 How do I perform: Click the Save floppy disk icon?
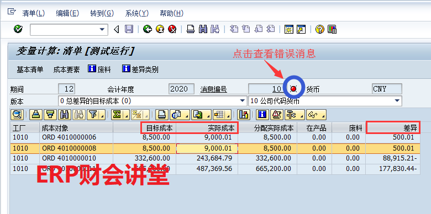click(129, 29)
